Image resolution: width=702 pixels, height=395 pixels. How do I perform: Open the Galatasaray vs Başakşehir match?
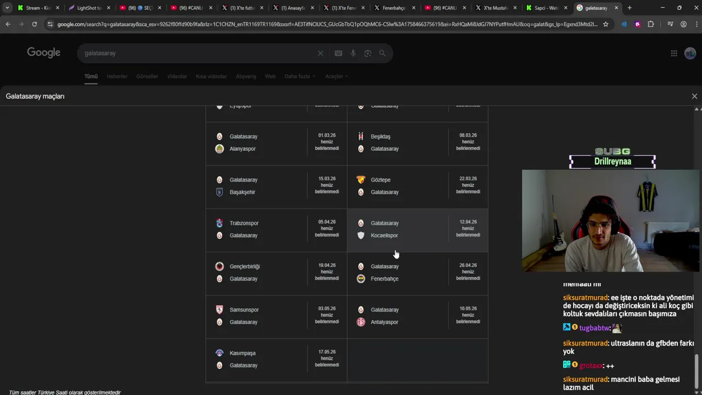click(276, 187)
